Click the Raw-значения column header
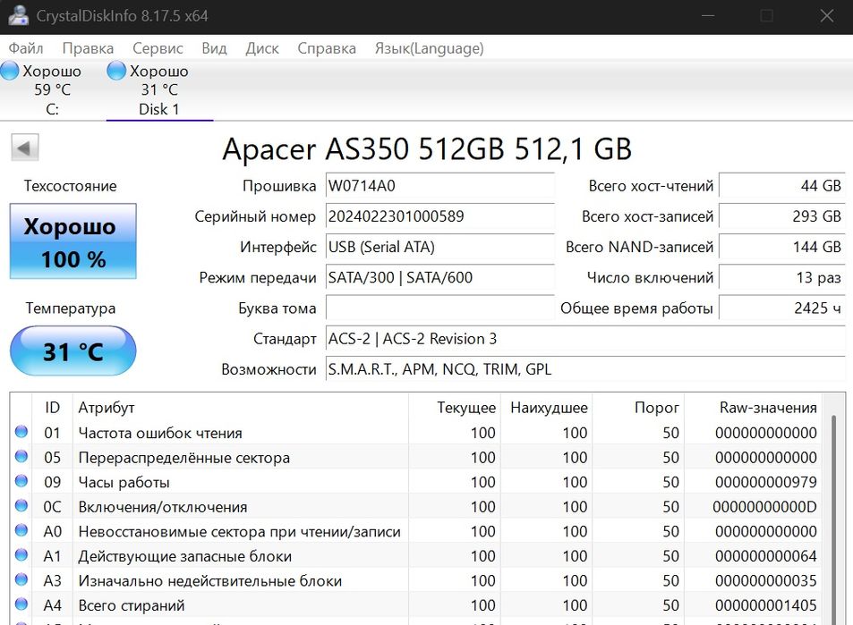Image resolution: width=853 pixels, height=625 pixels. (x=754, y=407)
